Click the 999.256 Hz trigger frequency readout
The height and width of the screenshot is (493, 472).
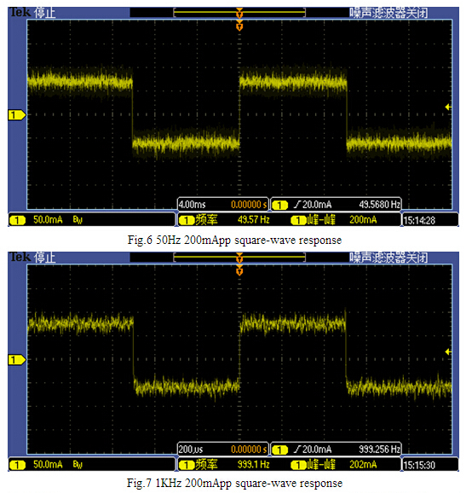coord(380,449)
